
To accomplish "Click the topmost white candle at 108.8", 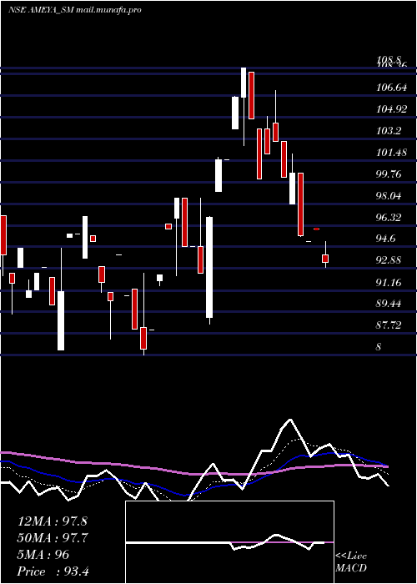I will [x=244, y=83].
